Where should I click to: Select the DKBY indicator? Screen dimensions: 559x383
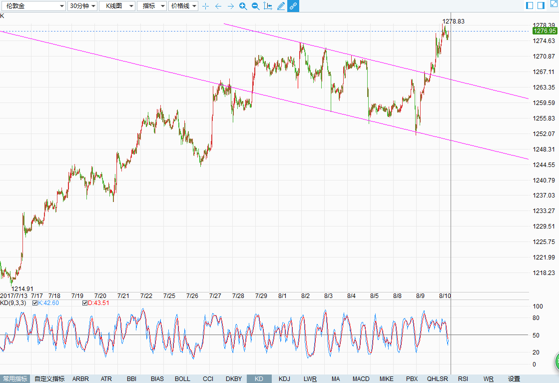coord(234,378)
